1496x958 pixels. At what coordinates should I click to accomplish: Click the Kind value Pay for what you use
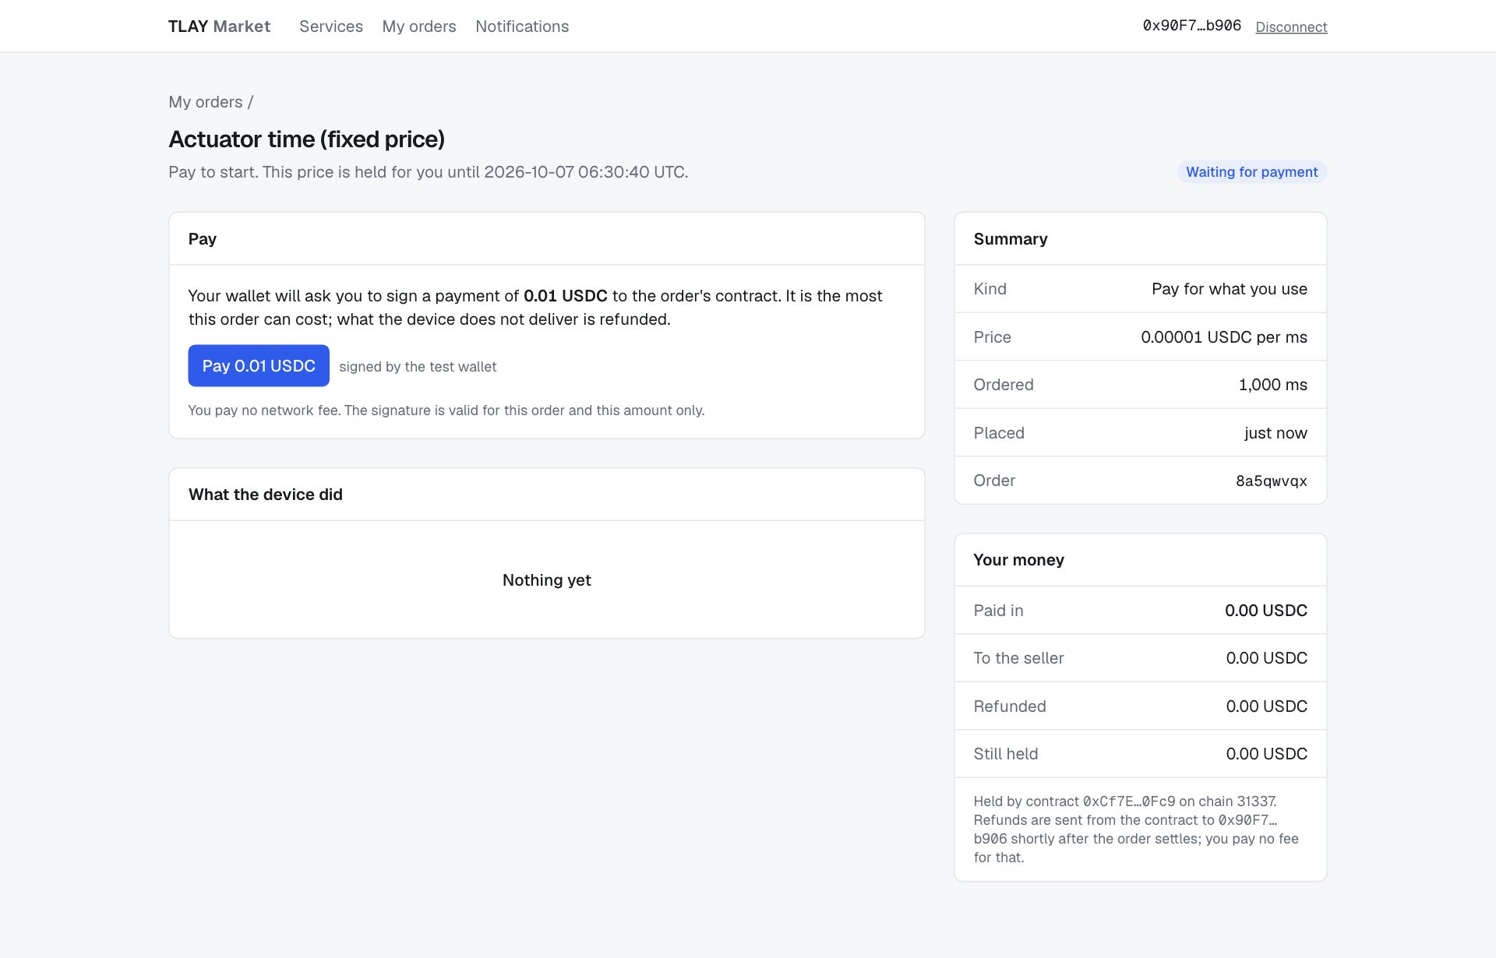click(x=1230, y=289)
